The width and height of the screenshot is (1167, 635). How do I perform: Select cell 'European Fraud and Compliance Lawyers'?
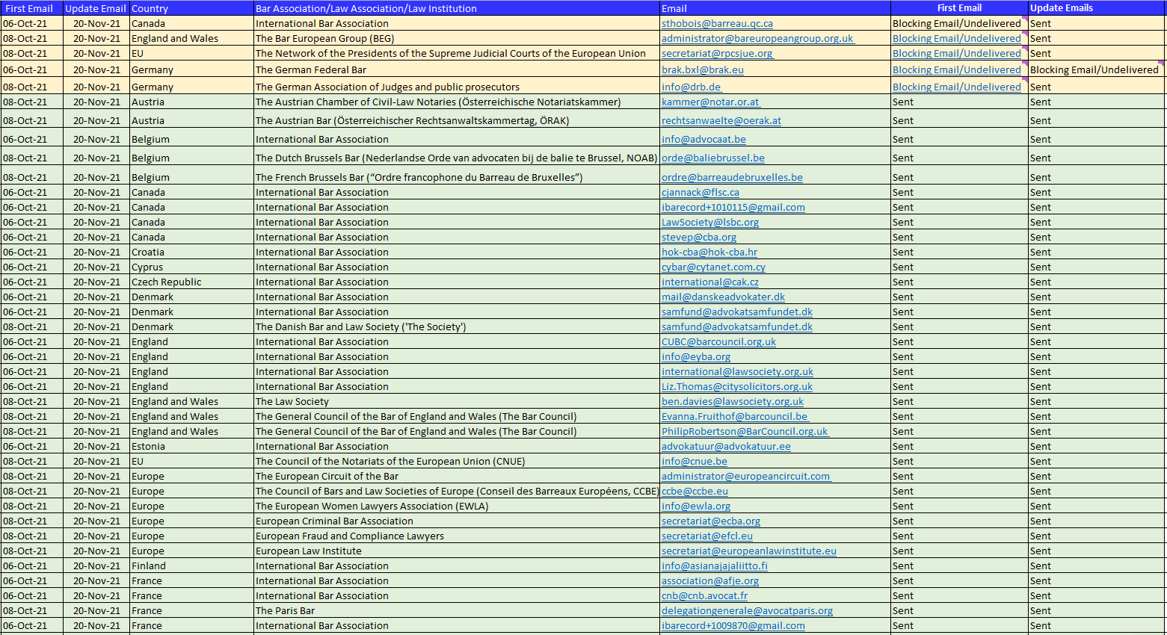[x=457, y=536]
